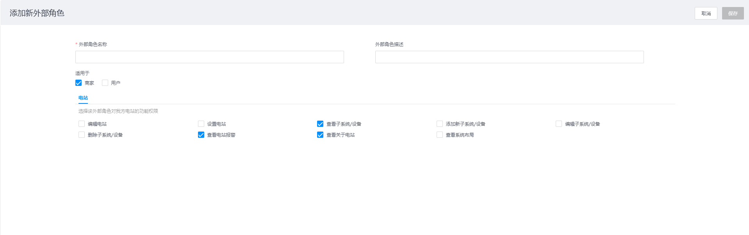Click the 适用于 section label
The height and width of the screenshot is (235, 749).
point(82,73)
